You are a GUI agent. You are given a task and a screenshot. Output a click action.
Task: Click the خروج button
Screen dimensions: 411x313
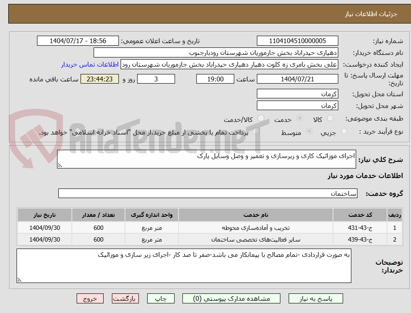point(90,299)
